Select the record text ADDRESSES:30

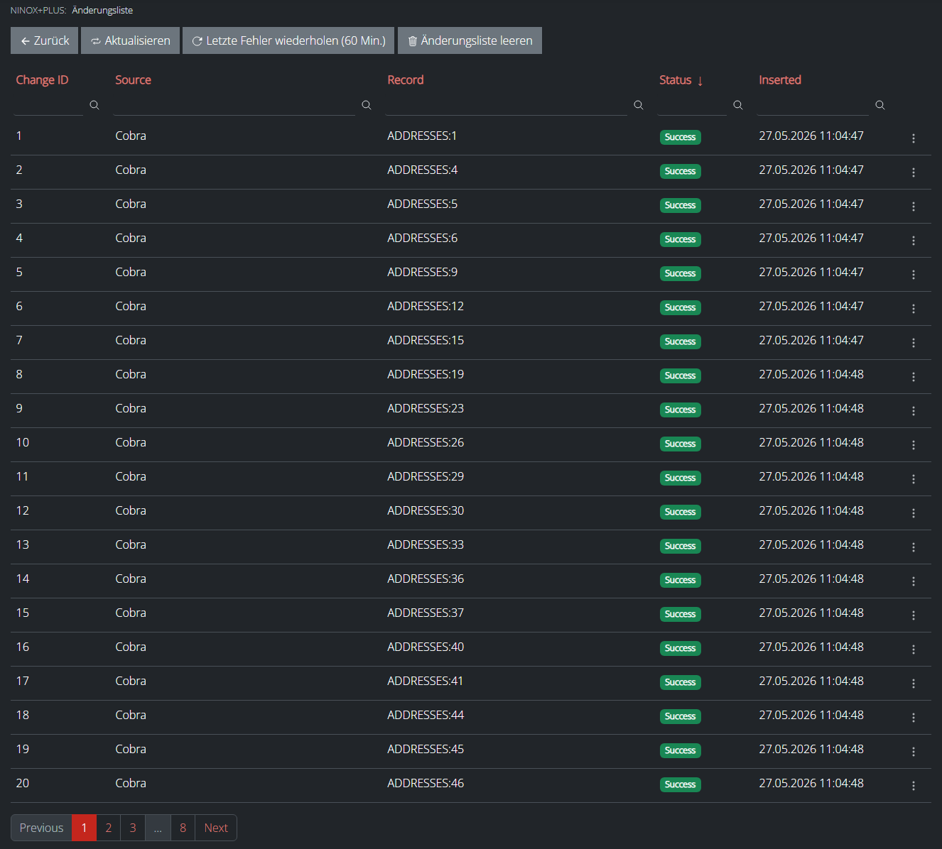pos(426,510)
